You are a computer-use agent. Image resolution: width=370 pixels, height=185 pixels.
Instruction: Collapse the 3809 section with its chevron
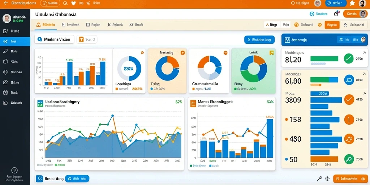click(x=364, y=94)
